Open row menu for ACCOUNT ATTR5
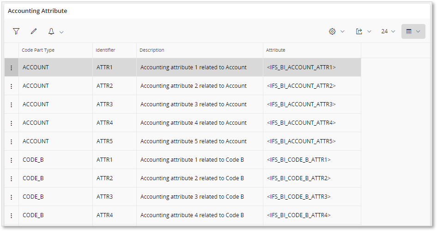Viewport: 437px width, 231px height. [12, 141]
